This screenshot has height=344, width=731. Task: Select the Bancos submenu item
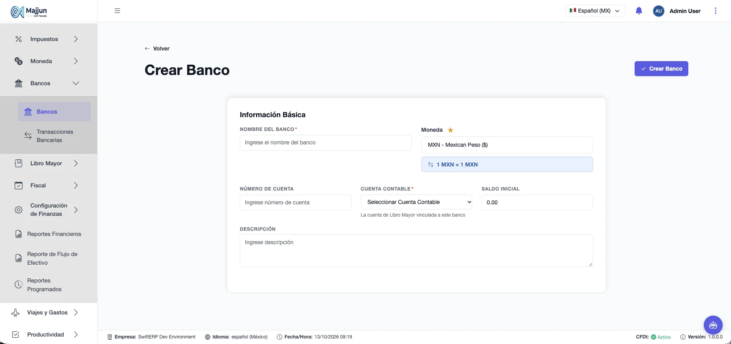point(54,112)
